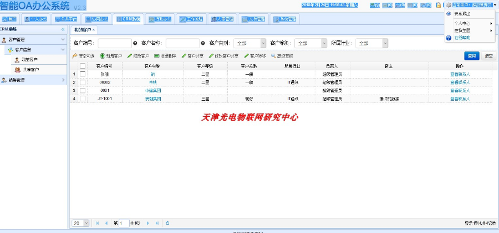This screenshot has height=233, width=499.
Task: Click third notification counter icon in header
Action: point(400,5)
